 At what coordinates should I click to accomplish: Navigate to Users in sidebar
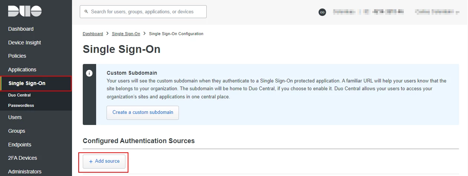click(15, 117)
